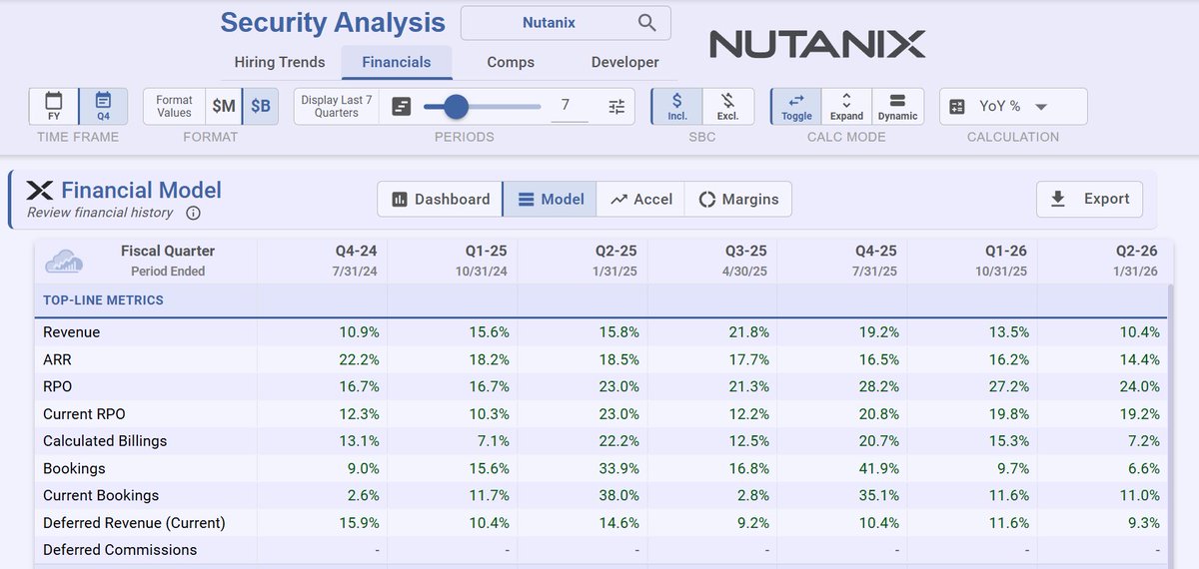Open the Hiring Trends tab
Image resolution: width=1199 pixels, height=569 pixels.
[x=280, y=62]
